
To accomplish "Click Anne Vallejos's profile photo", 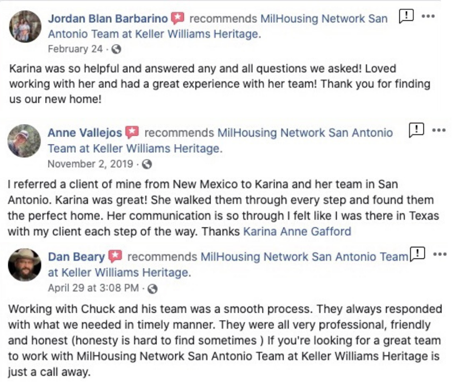I will click(25, 141).
